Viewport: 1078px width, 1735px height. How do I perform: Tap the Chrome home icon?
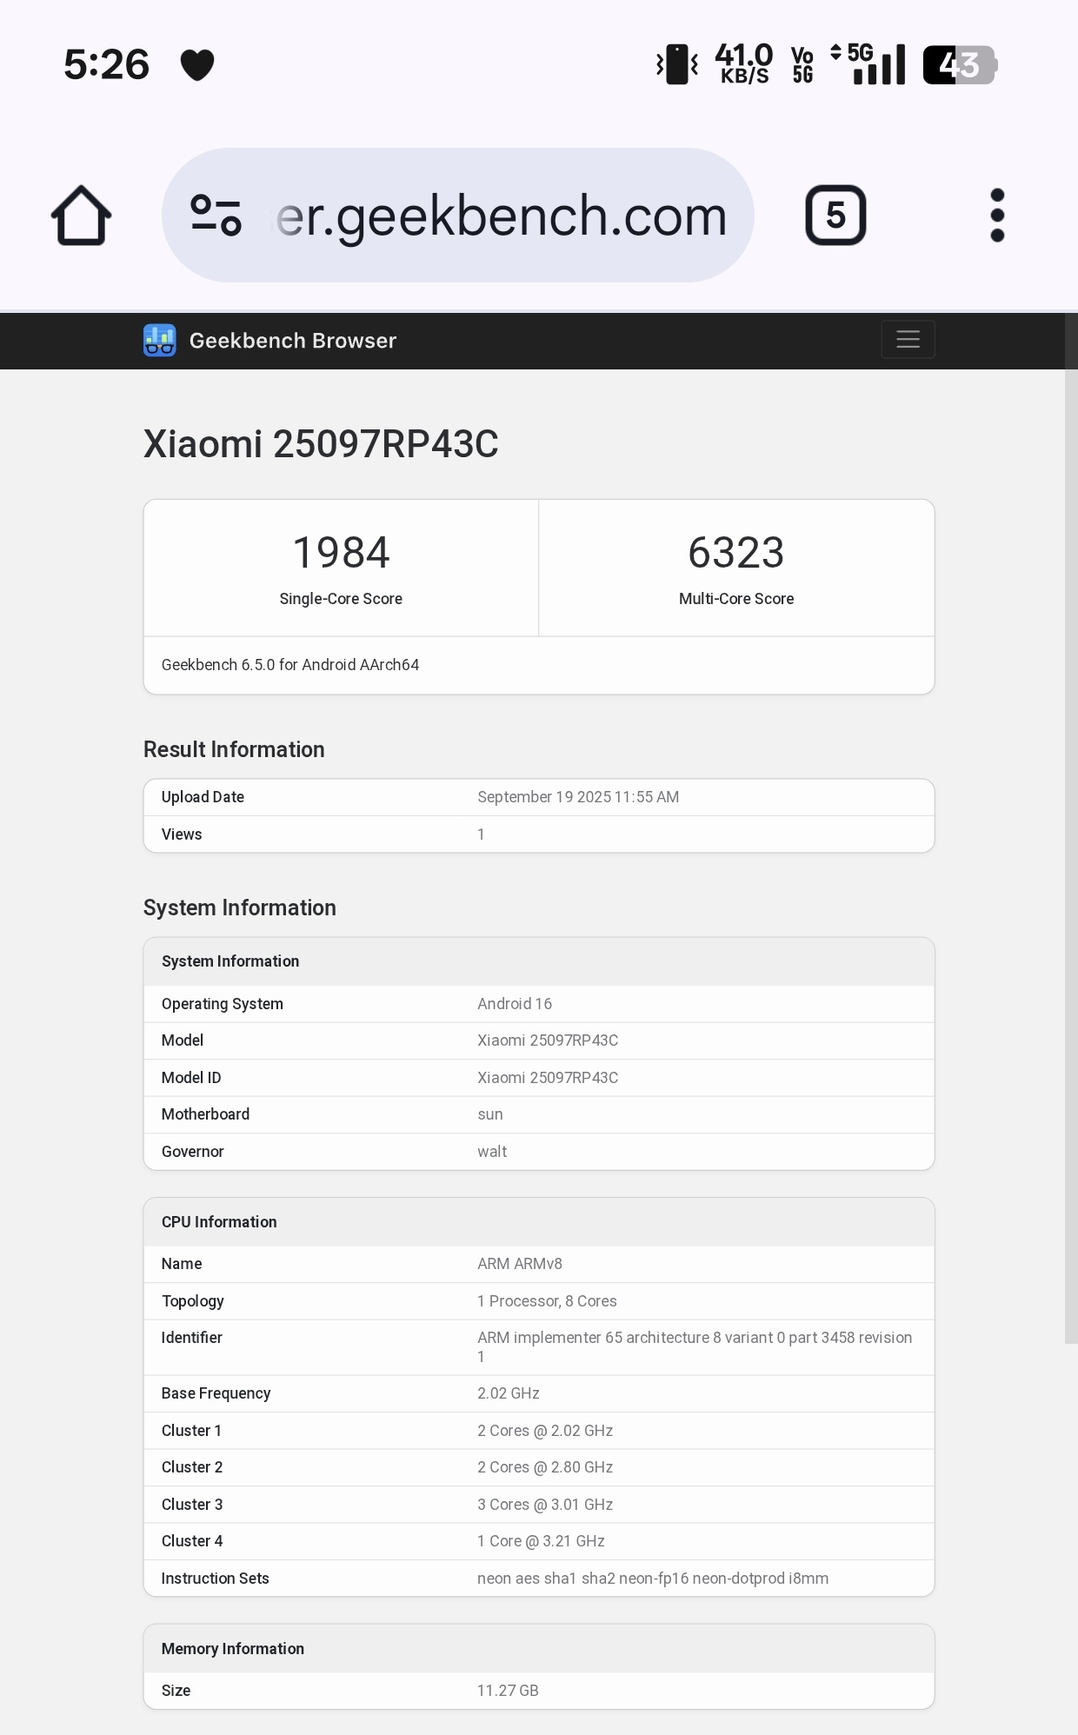click(x=81, y=216)
